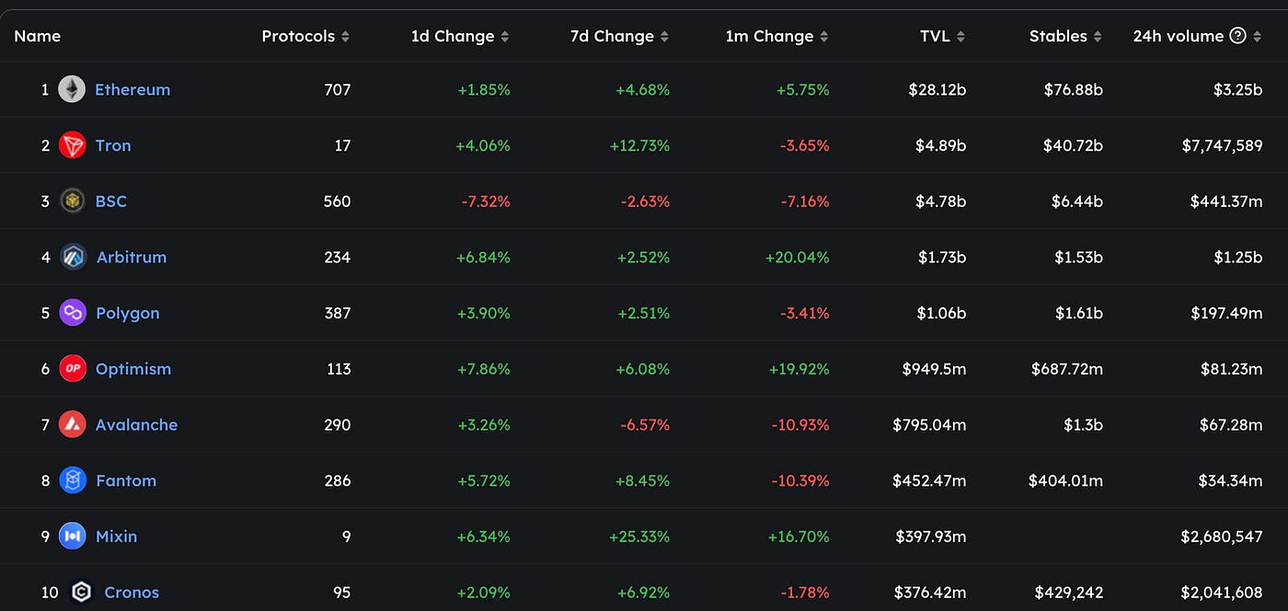Select Fantom TVL value $452.47m
Screen dimensions: 1288x611
(929, 480)
